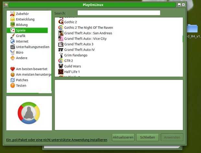This screenshot has width=201, height=153.
Task: Click the Unterhaltungsmedien clapperboard icon
Action: pos(12,47)
